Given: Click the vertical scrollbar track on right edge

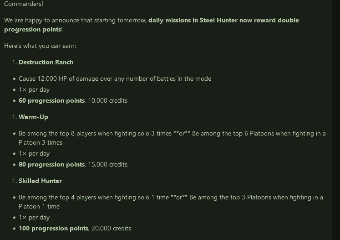Looking at the screenshot, I should click(x=336, y=120).
